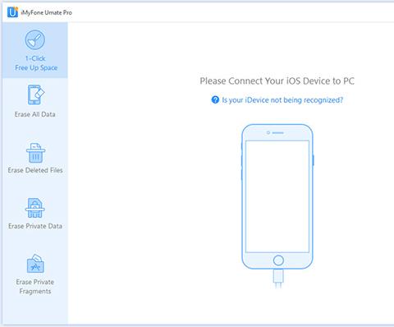Click the iPhone illustration

(277, 206)
